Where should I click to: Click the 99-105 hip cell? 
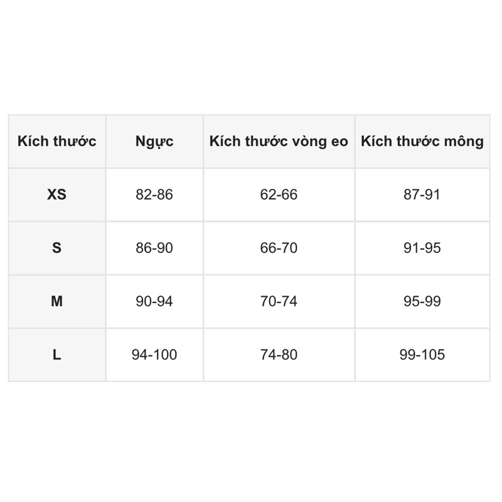(x=422, y=355)
